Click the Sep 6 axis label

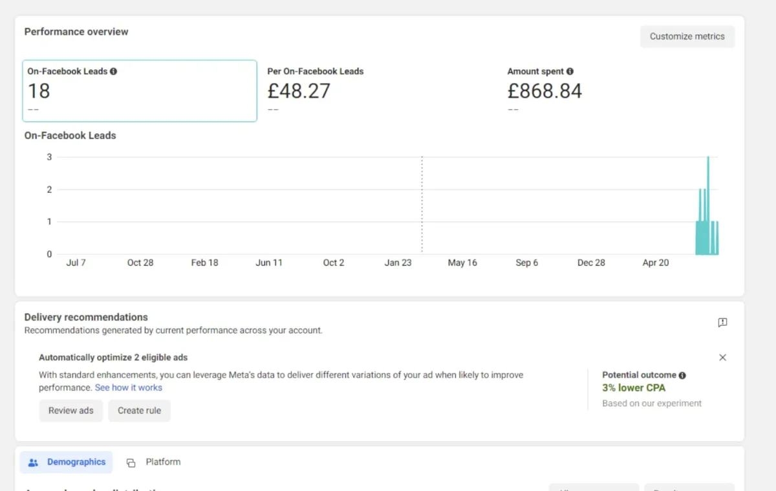(x=526, y=263)
